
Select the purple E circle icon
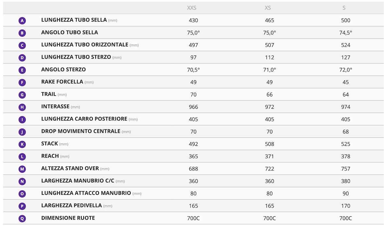[x=22, y=70]
